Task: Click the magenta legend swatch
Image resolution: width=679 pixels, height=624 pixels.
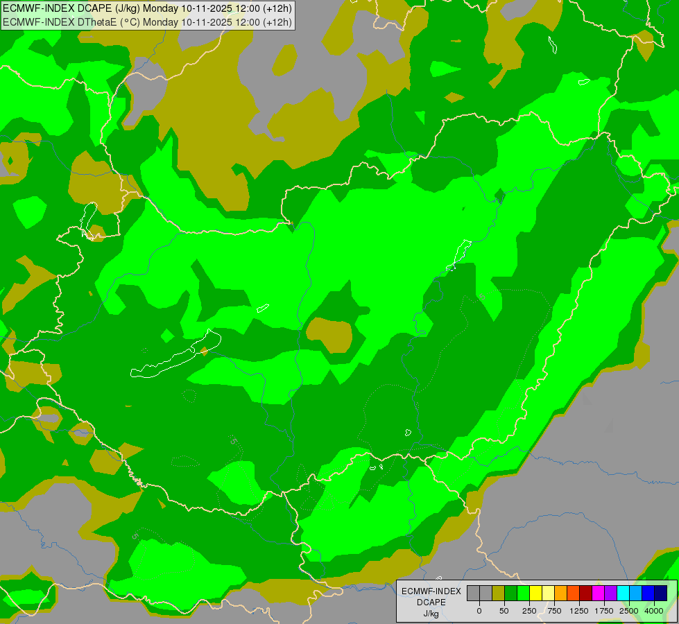Action: 599,593
